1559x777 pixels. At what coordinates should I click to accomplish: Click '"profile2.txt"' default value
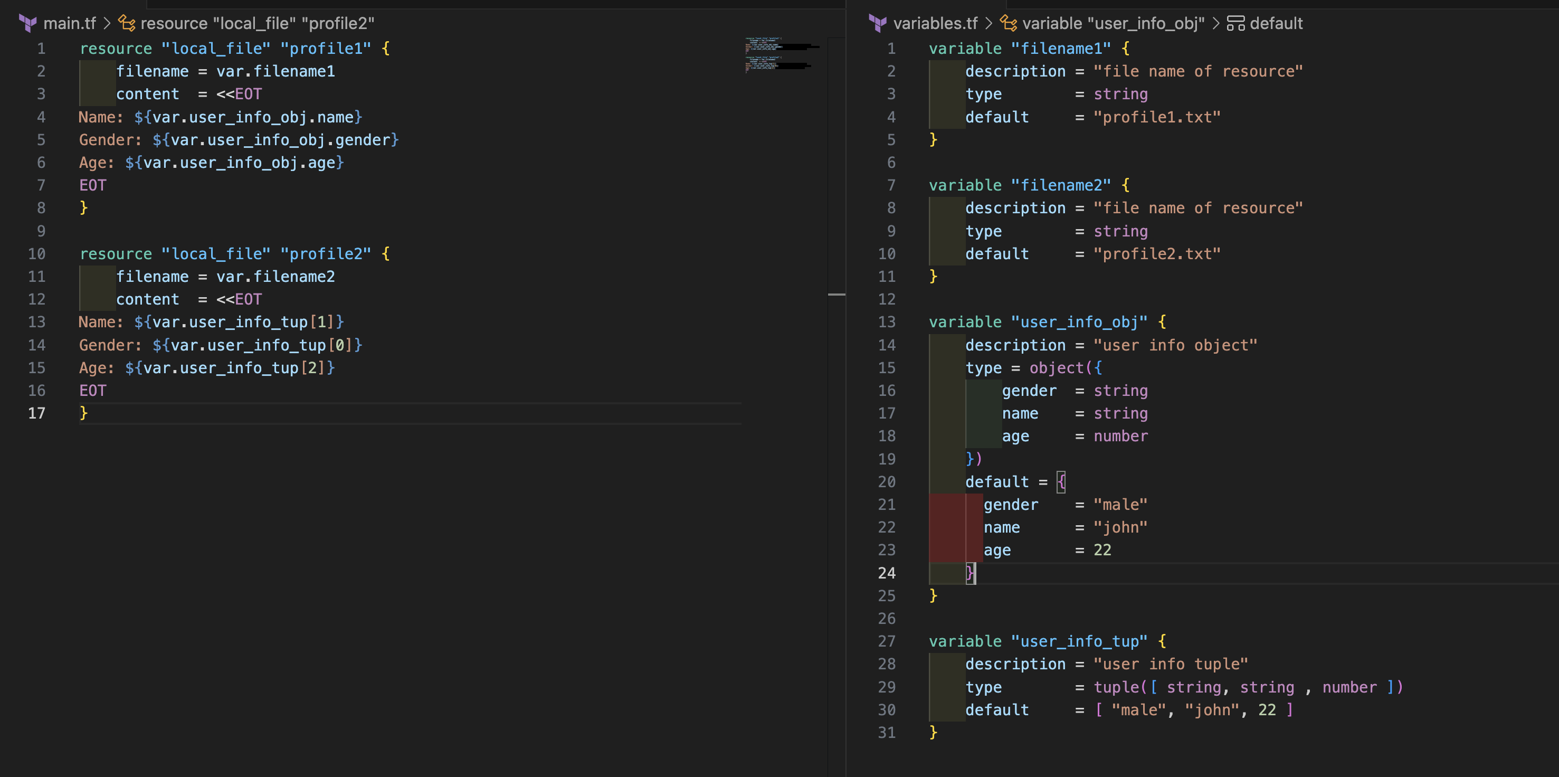[1157, 253]
